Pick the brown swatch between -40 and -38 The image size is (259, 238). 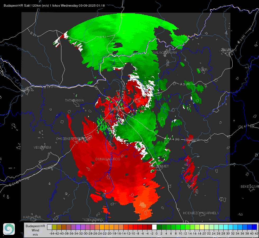tap(64, 227)
